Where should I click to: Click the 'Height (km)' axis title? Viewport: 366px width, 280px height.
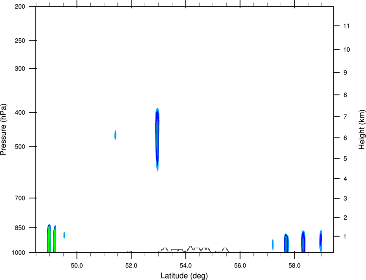click(362, 130)
